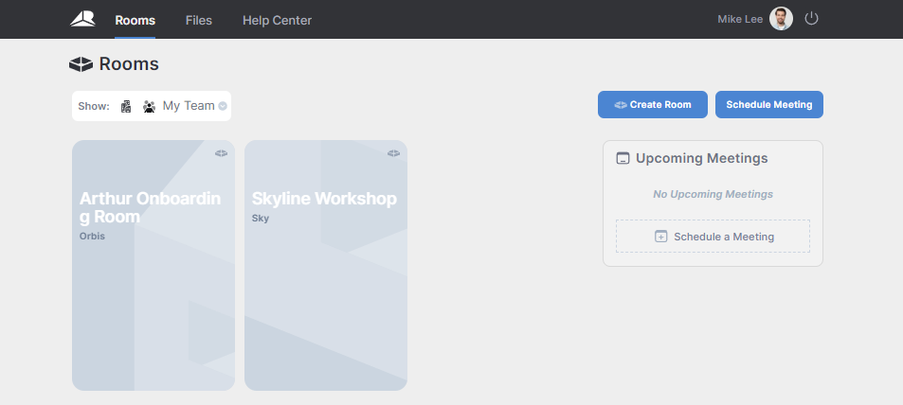Screen dimensions: 903x405
Task: Click the blue Schedule Meeting button
Action: [x=768, y=105]
